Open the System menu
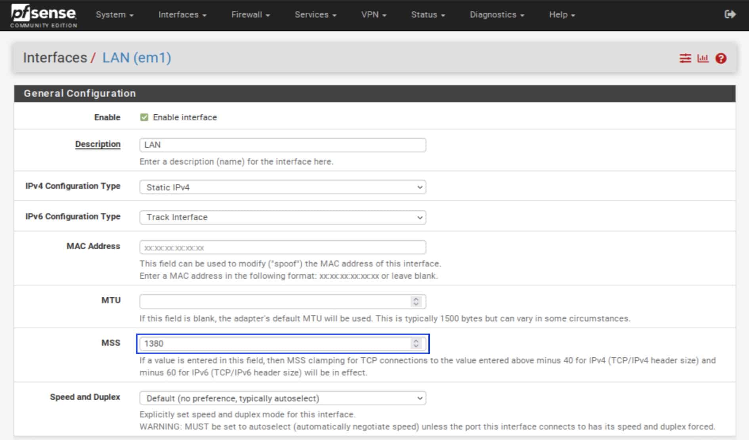The image size is (749, 440). pos(115,15)
